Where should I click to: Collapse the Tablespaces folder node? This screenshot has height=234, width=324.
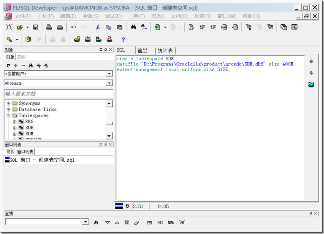(x=8, y=116)
